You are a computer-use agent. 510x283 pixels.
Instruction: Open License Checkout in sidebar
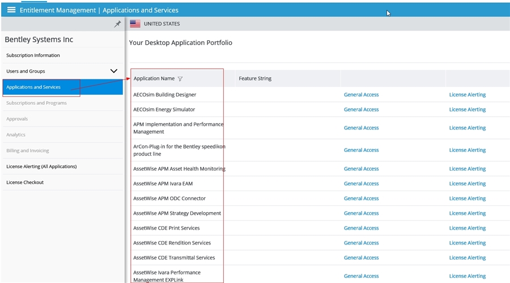coord(25,183)
